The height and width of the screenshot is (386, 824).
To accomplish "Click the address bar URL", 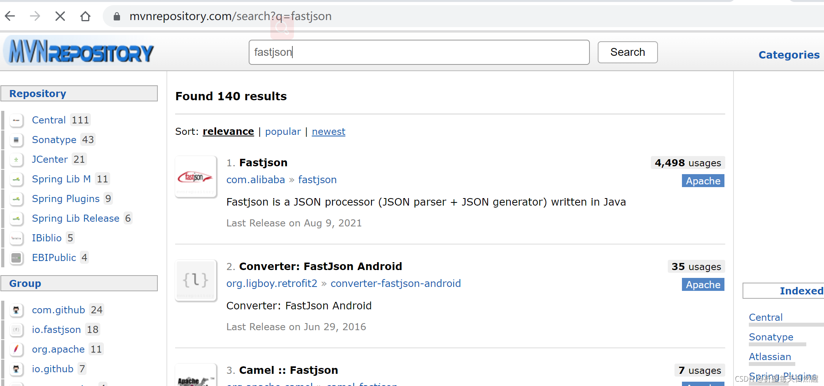I will tap(231, 16).
